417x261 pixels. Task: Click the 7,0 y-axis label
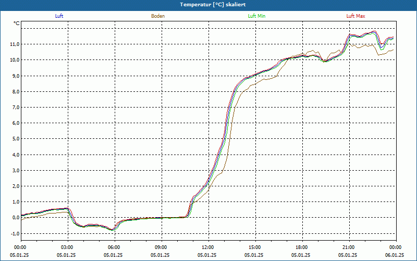pos(16,108)
